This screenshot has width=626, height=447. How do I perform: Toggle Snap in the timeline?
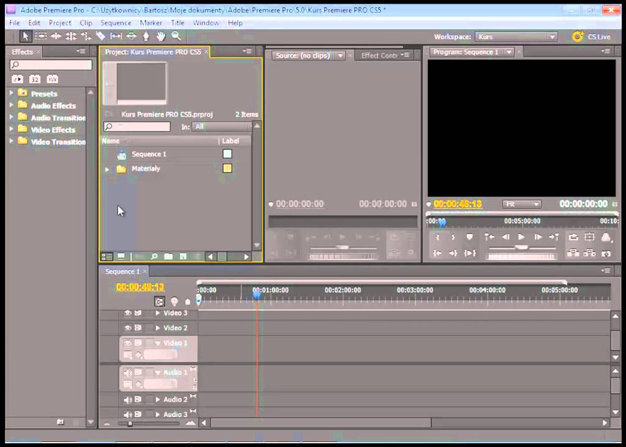pos(159,302)
